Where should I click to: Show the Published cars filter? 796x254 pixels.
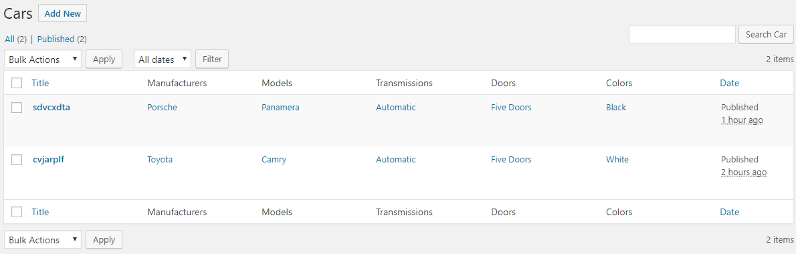[x=56, y=39]
